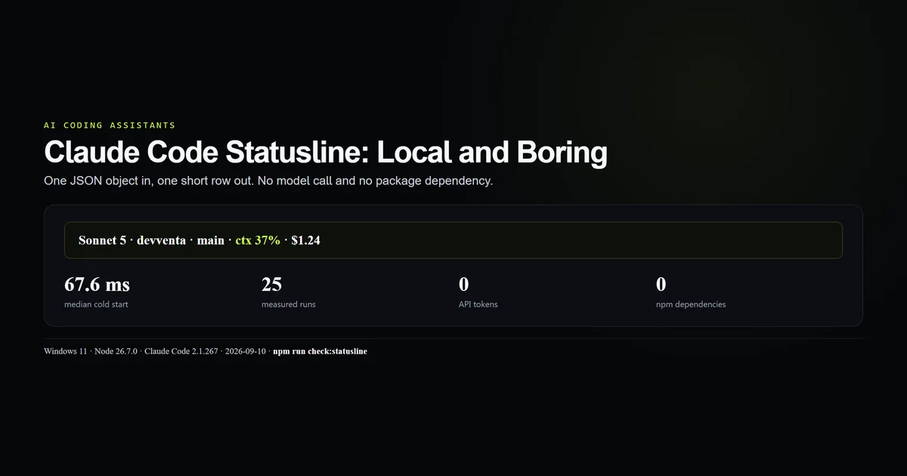
Task: Click the 'npm dependencies' label
Action: pyautogui.click(x=691, y=304)
